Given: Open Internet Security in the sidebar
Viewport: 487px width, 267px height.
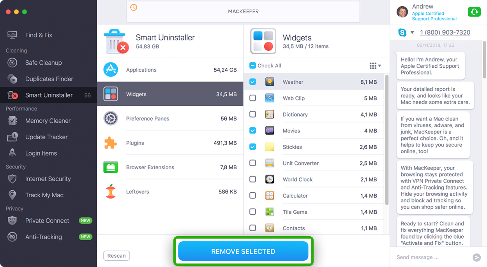Looking at the screenshot, I should tap(48, 179).
